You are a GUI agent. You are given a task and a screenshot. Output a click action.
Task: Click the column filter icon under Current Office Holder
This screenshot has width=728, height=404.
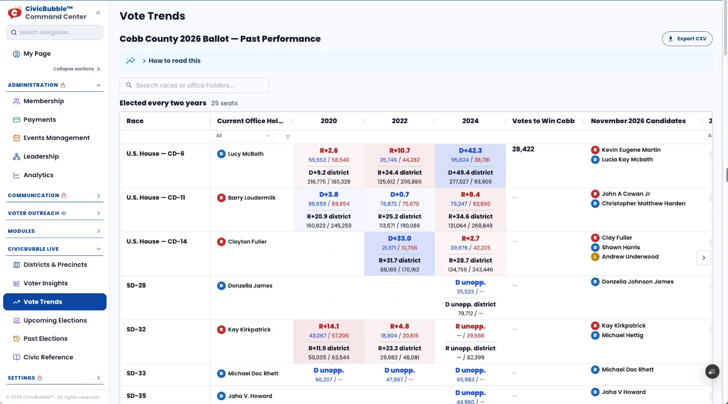tap(288, 137)
